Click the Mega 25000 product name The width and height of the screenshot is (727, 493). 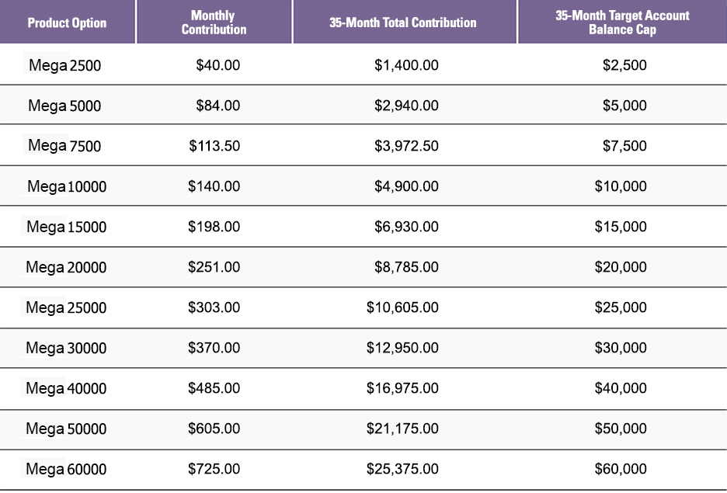click(66, 307)
